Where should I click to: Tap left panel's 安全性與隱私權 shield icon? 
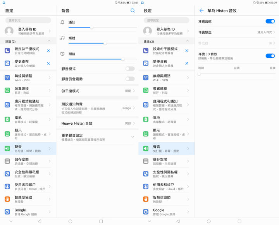tap(7, 174)
